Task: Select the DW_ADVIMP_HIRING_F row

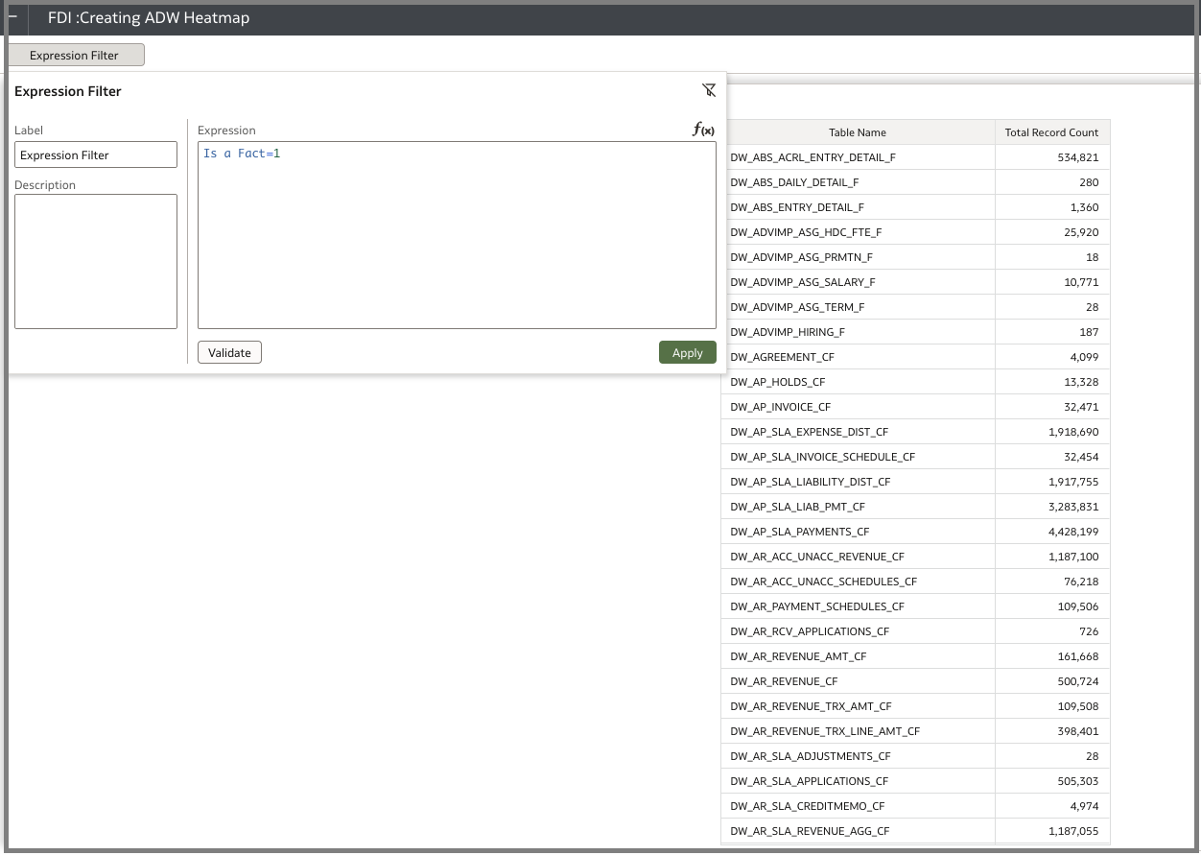Action: pos(788,332)
